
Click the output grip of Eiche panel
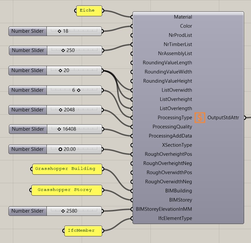pyautogui.click(x=103, y=11)
